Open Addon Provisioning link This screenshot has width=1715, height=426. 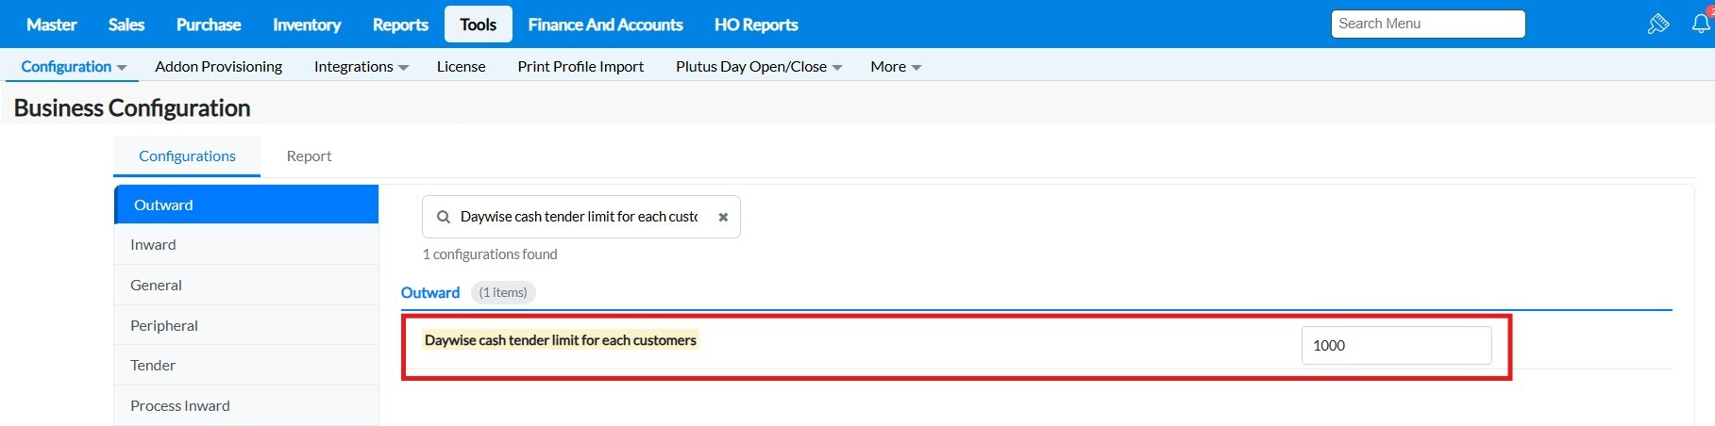(x=218, y=67)
